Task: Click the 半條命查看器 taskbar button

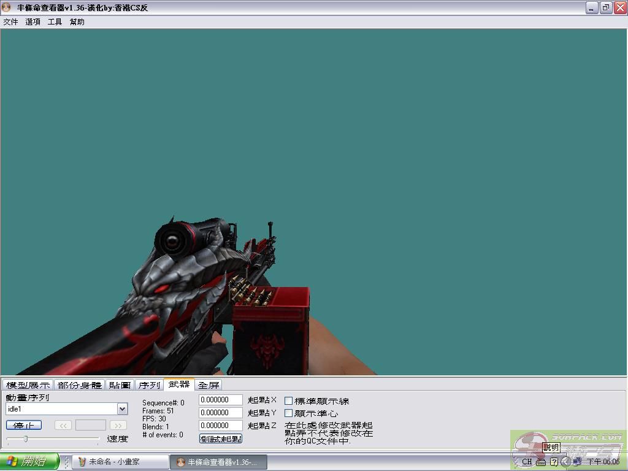Action: [218, 462]
